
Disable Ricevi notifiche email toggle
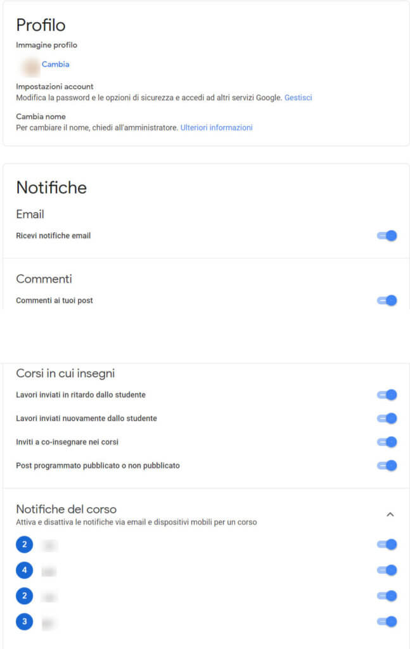[387, 236]
